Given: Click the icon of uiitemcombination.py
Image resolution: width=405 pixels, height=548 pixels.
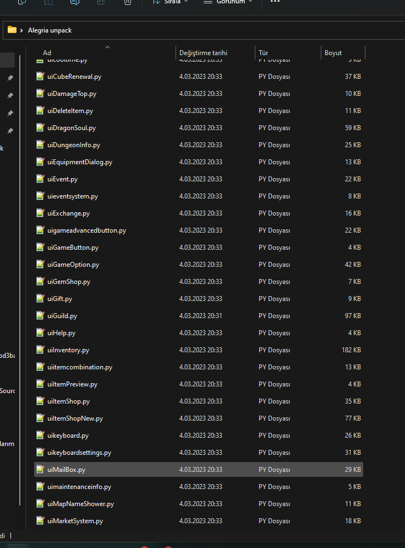Looking at the screenshot, I should [41, 367].
